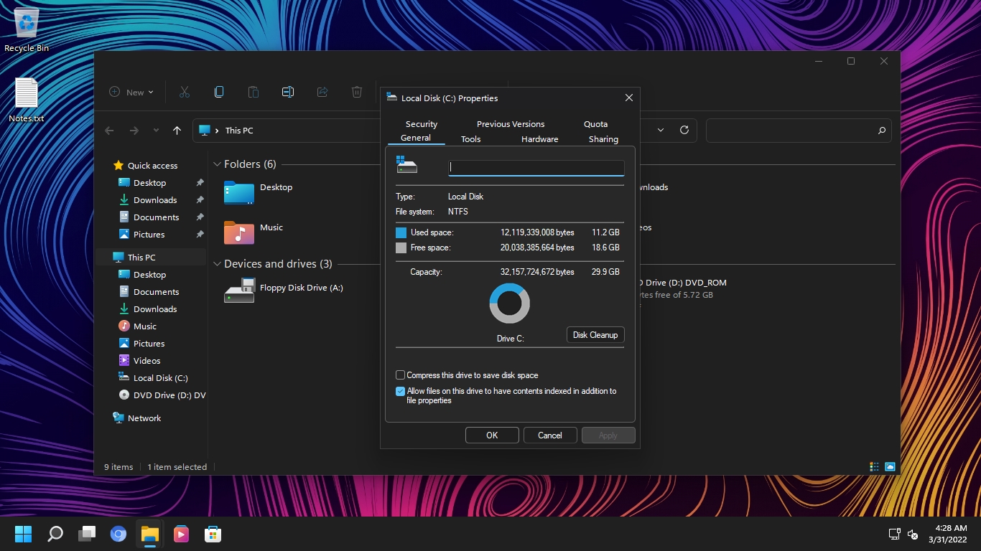The image size is (981, 551).
Task: Select the Rename icon
Action: [287, 92]
